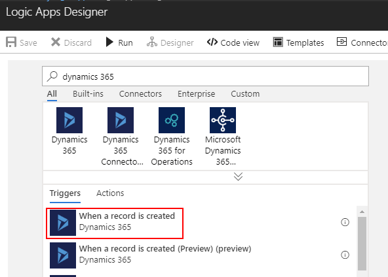388x277 pixels.
Task: Switch to Designer view
Action: pos(170,42)
